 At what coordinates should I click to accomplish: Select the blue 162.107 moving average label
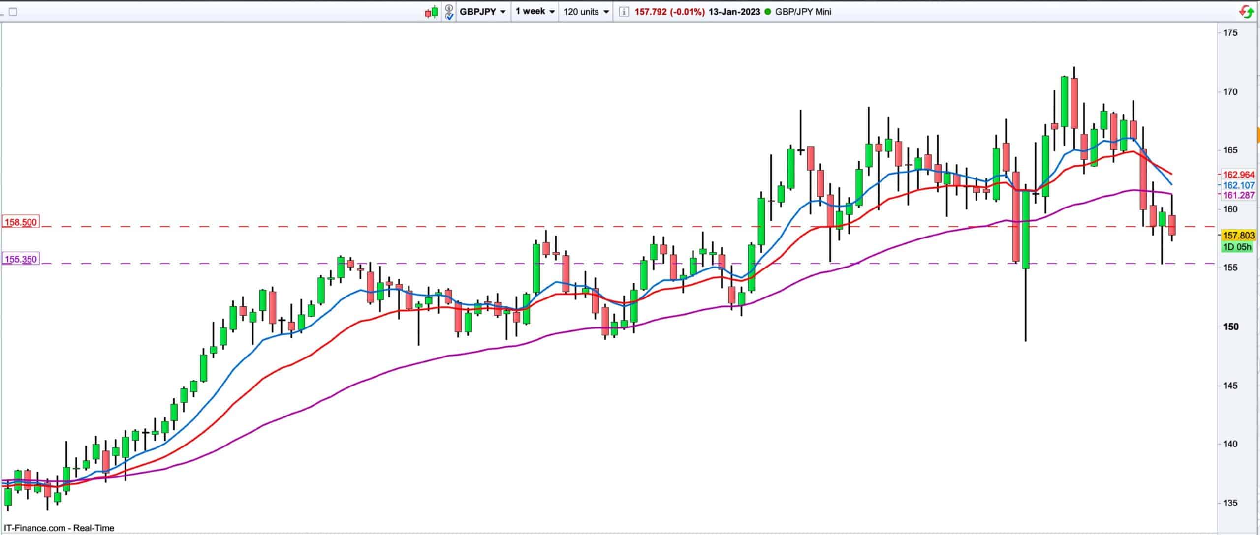tap(1238, 185)
